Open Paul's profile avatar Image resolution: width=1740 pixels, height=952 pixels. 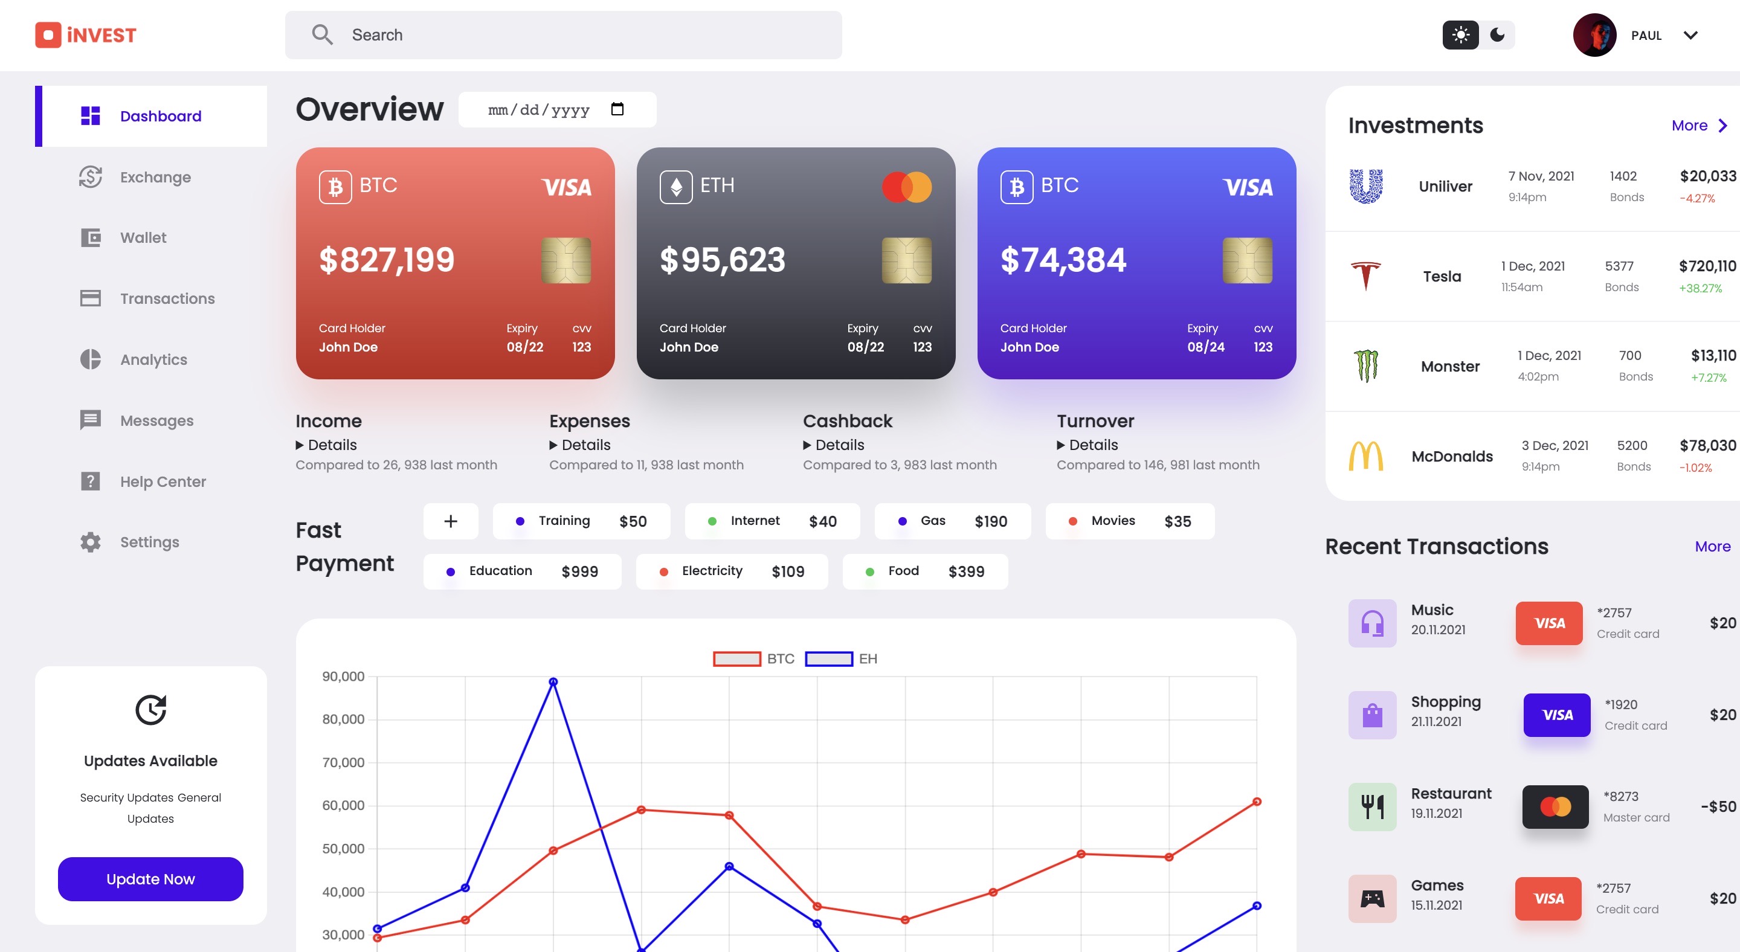click(x=1594, y=35)
